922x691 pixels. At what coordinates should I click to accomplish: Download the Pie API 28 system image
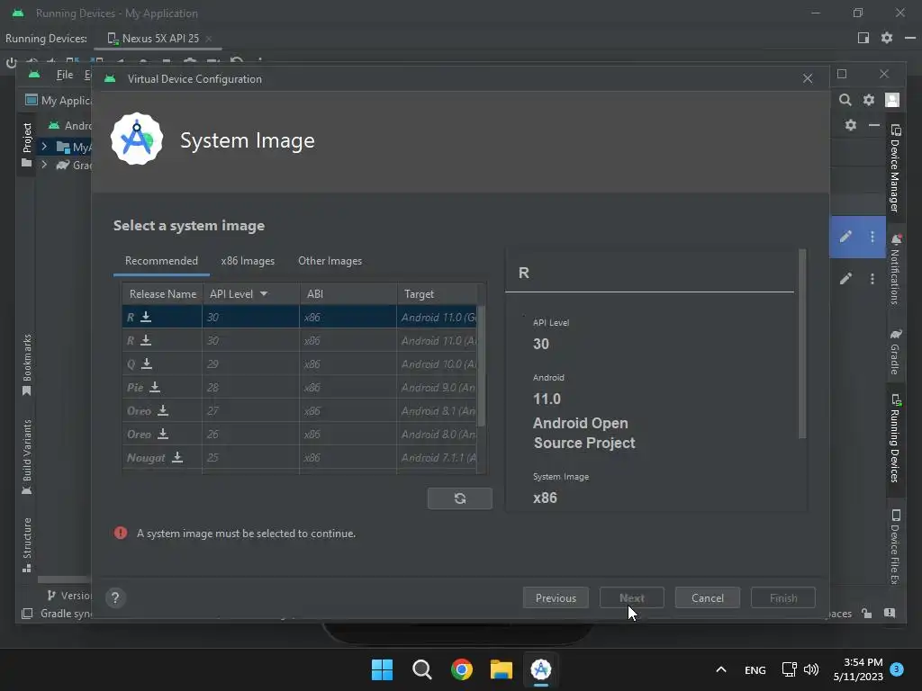155,387
